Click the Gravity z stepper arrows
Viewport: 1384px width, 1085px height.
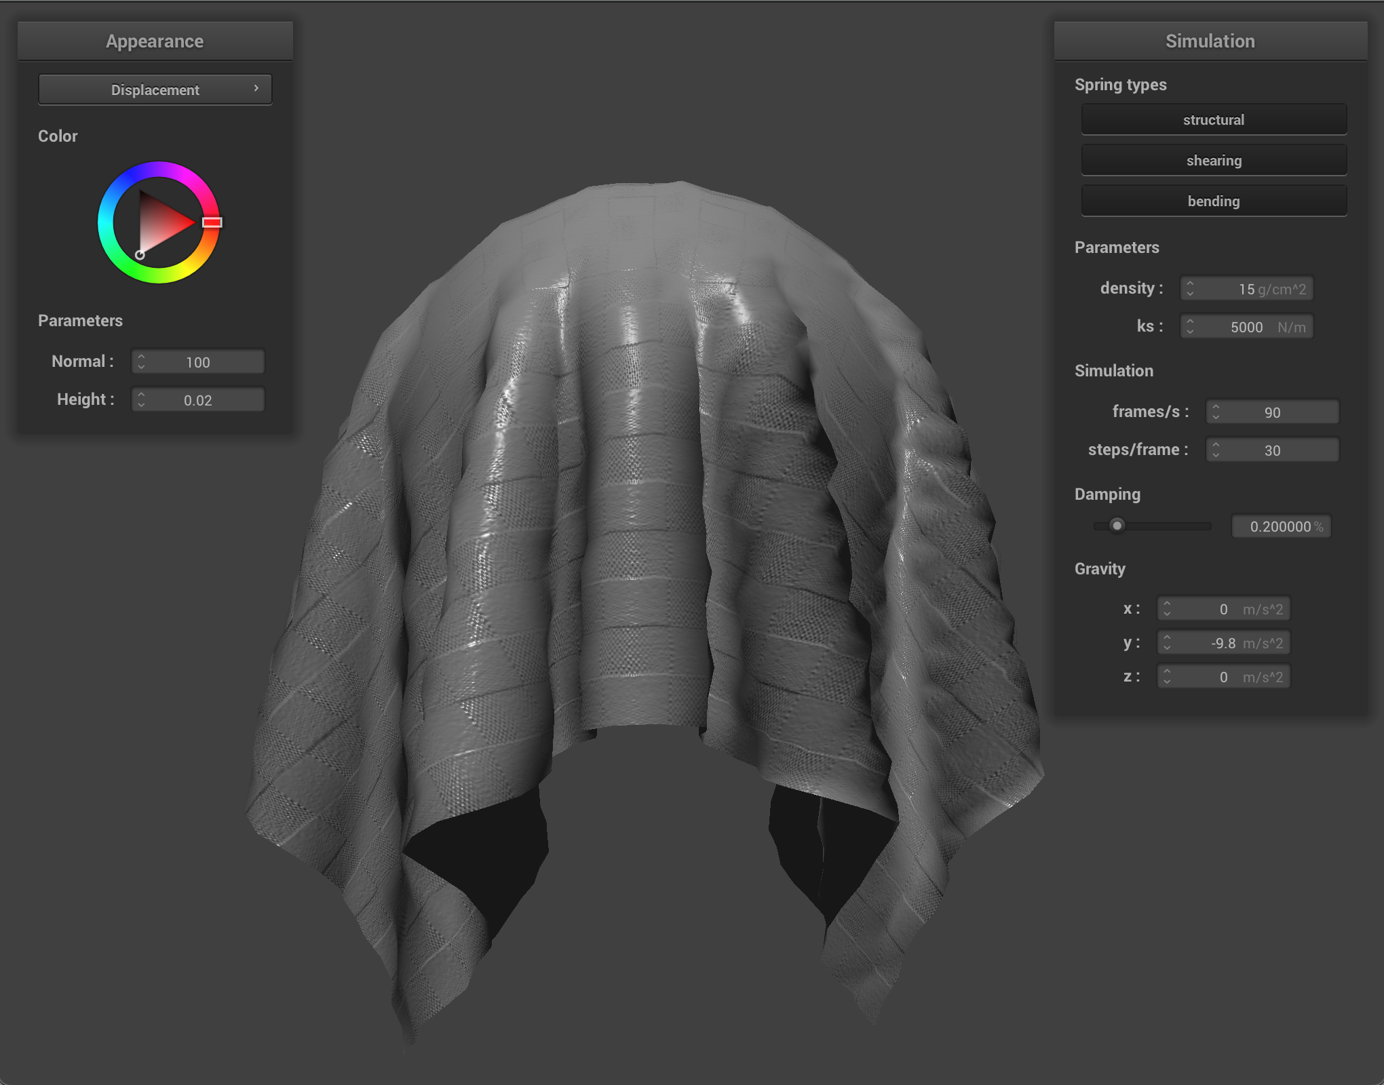[x=1167, y=676]
